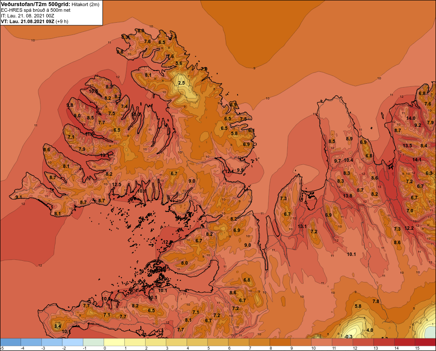Click the legend swatch between 4 and 5
The width and height of the screenshot is (436, 351).
[x=197, y=342]
